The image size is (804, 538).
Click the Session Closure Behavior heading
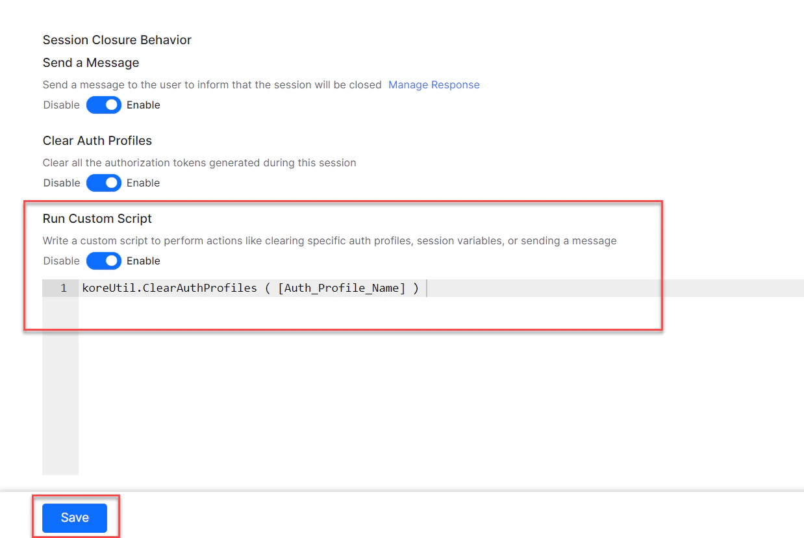click(x=117, y=40)
